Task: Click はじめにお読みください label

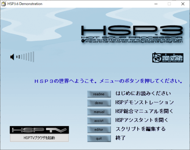Action: point(143,93)
